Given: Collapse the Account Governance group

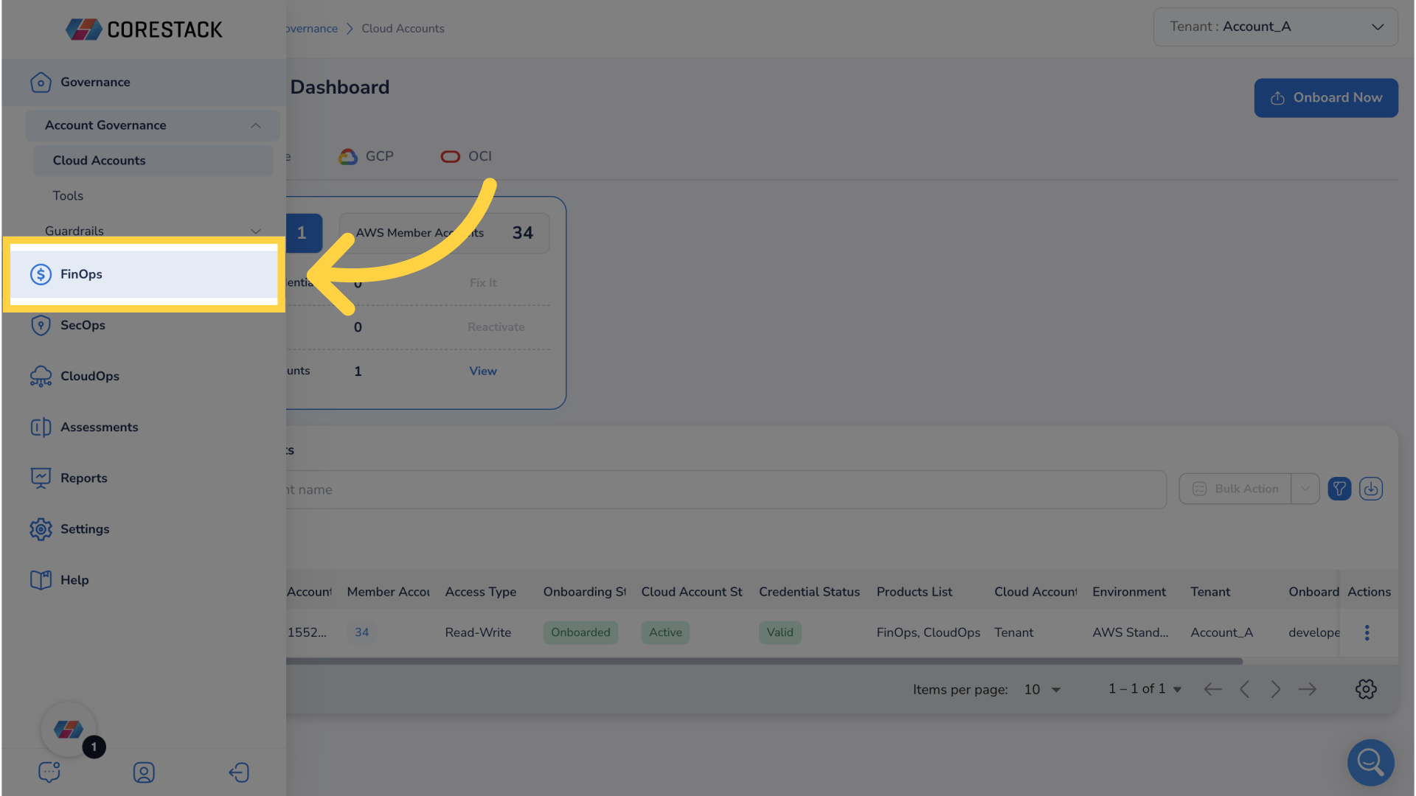Looking at the screenshot, I should click(255, 125).
